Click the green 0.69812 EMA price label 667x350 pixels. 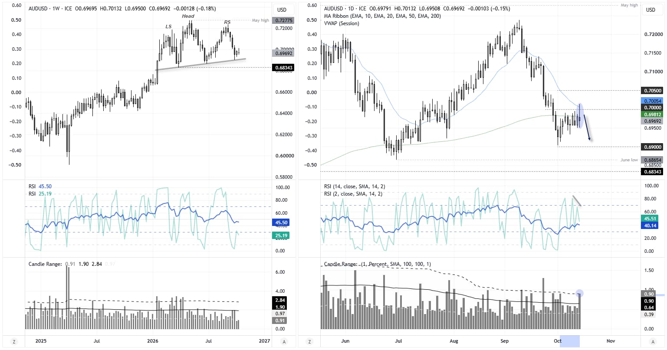651,114
